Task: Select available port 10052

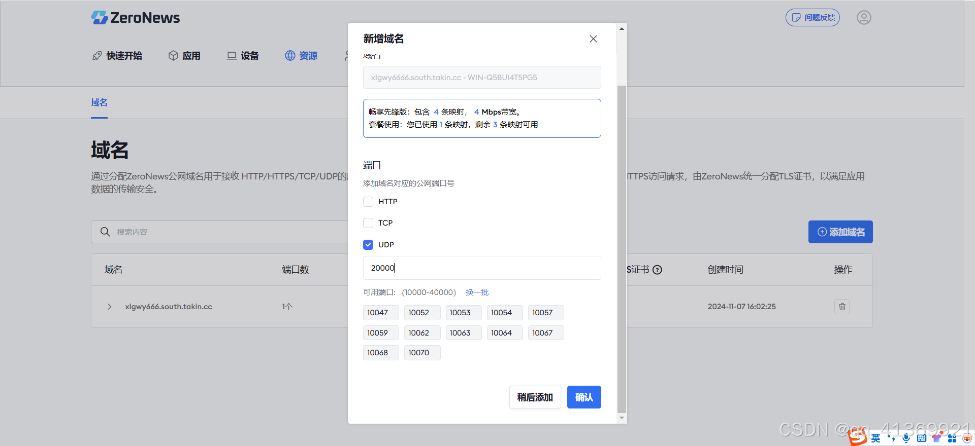Action: [422, 313]
